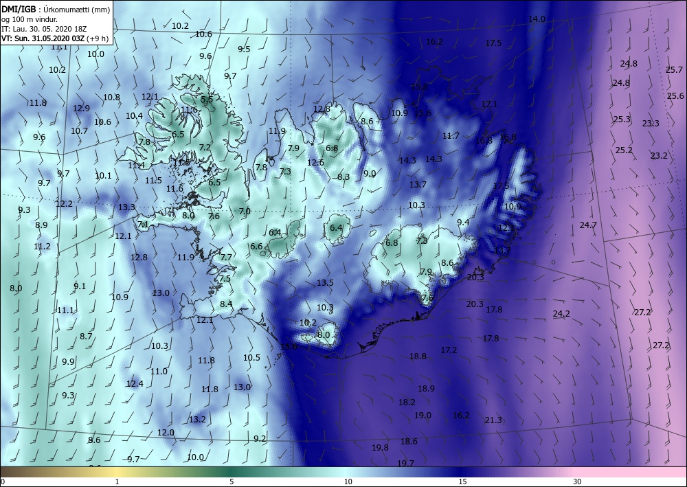Click the 10.4 value on the map

(134, 115)
